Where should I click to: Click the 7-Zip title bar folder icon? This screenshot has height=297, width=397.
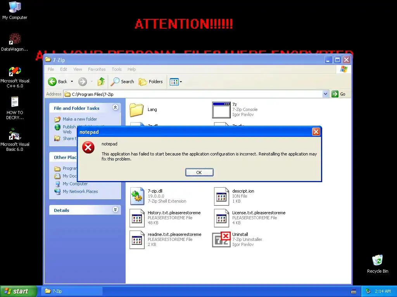pyautogui.click(x=48, y=60)
